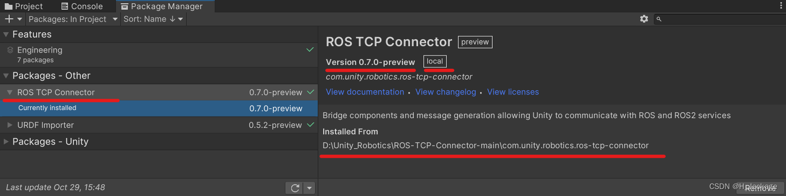The height and width of the screenshot is (196, 786).
Task: Click ROS TCP Connector installed checkmark
Action: coord(310,92)
